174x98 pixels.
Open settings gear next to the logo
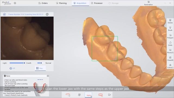[x=15, y=3]
